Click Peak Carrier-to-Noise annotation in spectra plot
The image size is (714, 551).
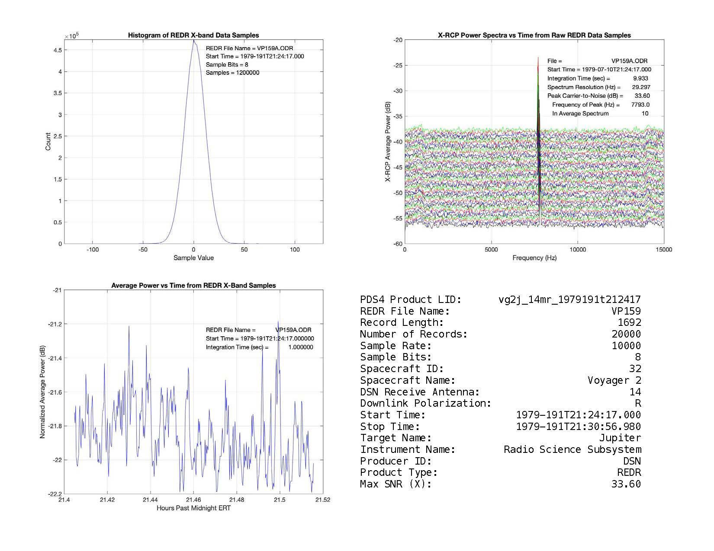[585, 96]
